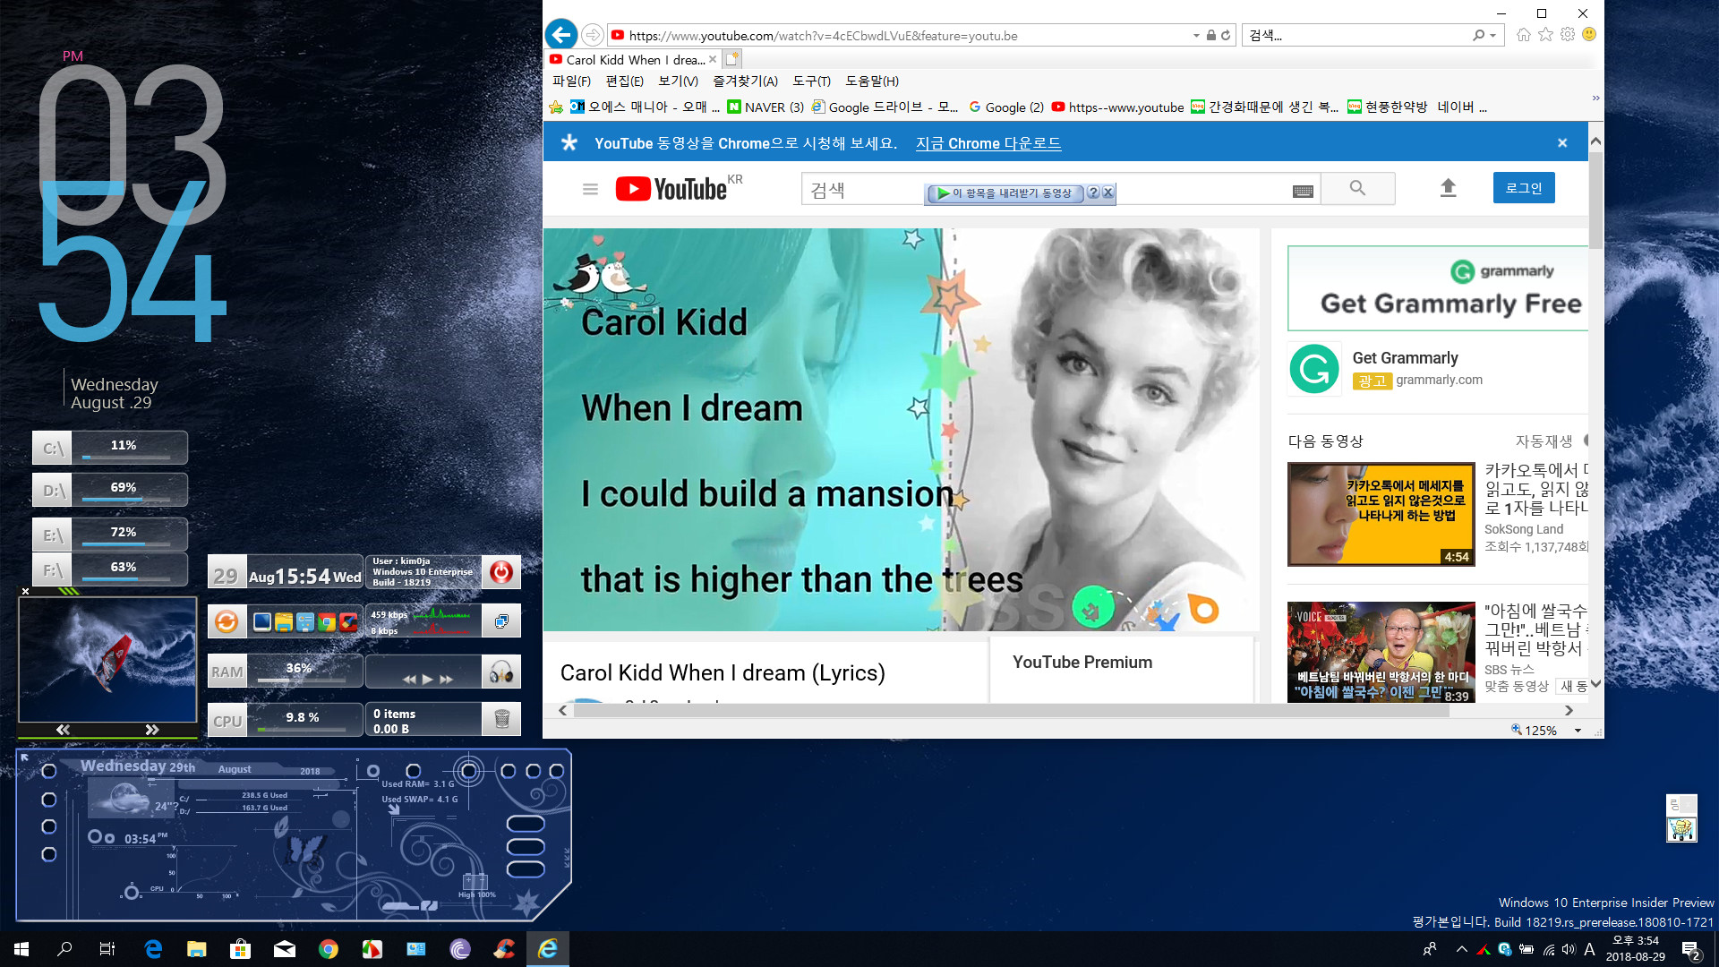
Task: Click the 지금 Chrome 다운로드 link
Action: (x=988, y=143)
